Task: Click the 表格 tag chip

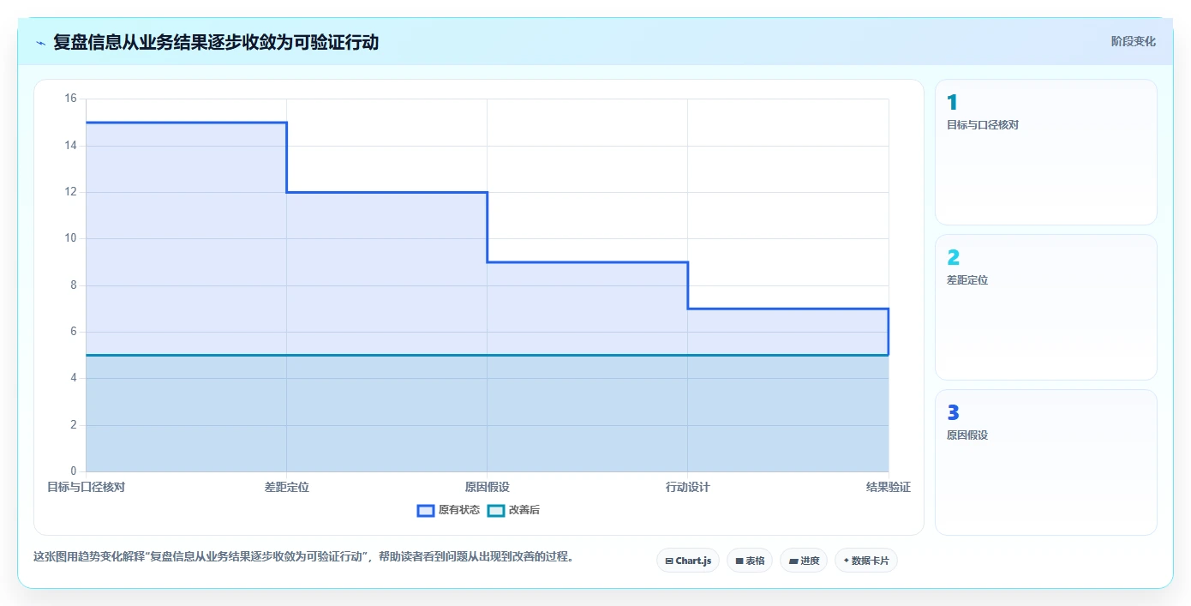Action: pos(750,561)
